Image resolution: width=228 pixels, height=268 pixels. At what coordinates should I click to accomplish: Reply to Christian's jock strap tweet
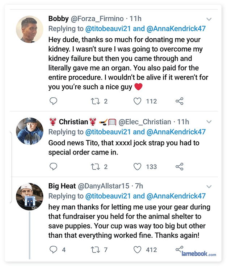[x=54, y=166]
